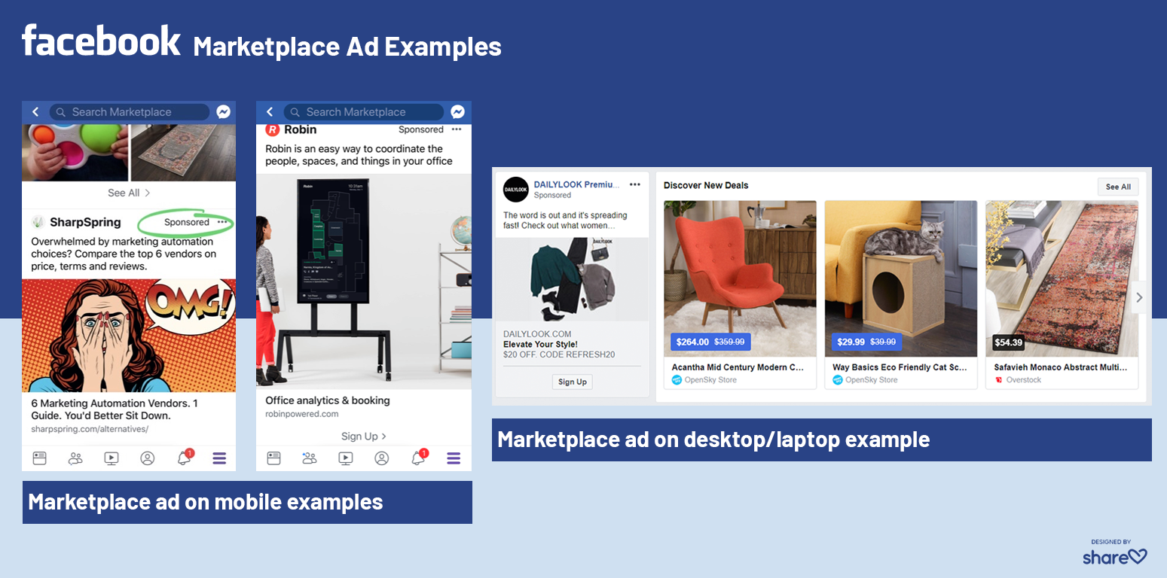
Task: Click Office analytics & booking headline
Action: click(x=328, y=400)
